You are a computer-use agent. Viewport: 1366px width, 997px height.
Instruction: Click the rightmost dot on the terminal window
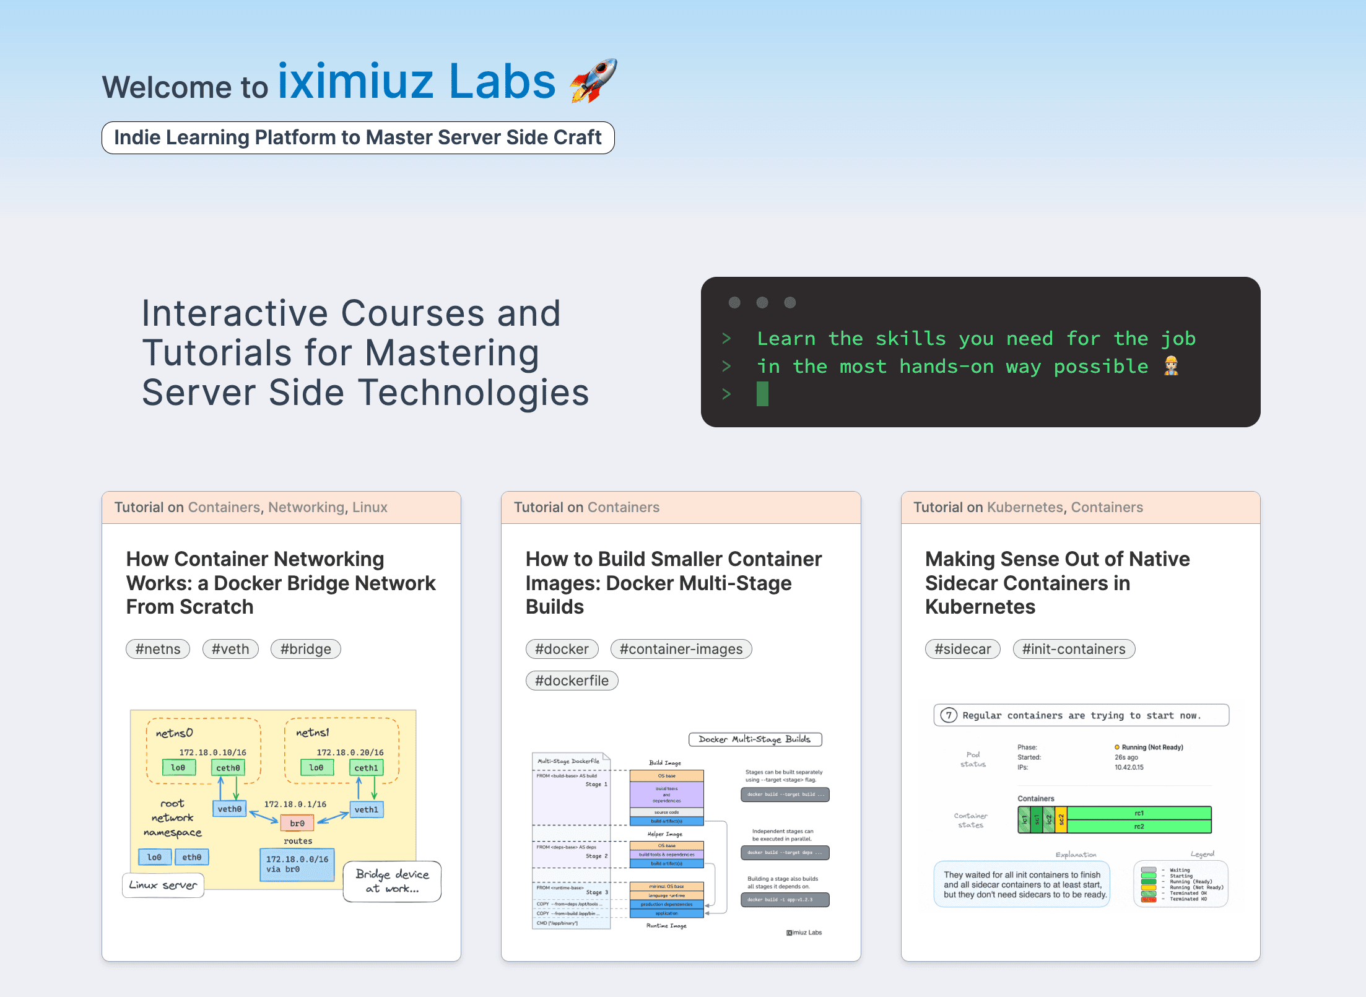pos(790,303)
